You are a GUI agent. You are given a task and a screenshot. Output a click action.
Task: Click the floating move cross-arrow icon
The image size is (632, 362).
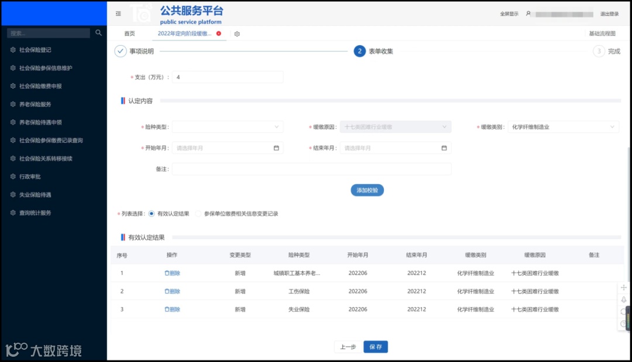tap(624, 288)
